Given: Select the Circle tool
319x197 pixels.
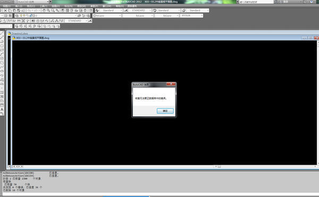Looking at the screenshot, I should [2, 58].
